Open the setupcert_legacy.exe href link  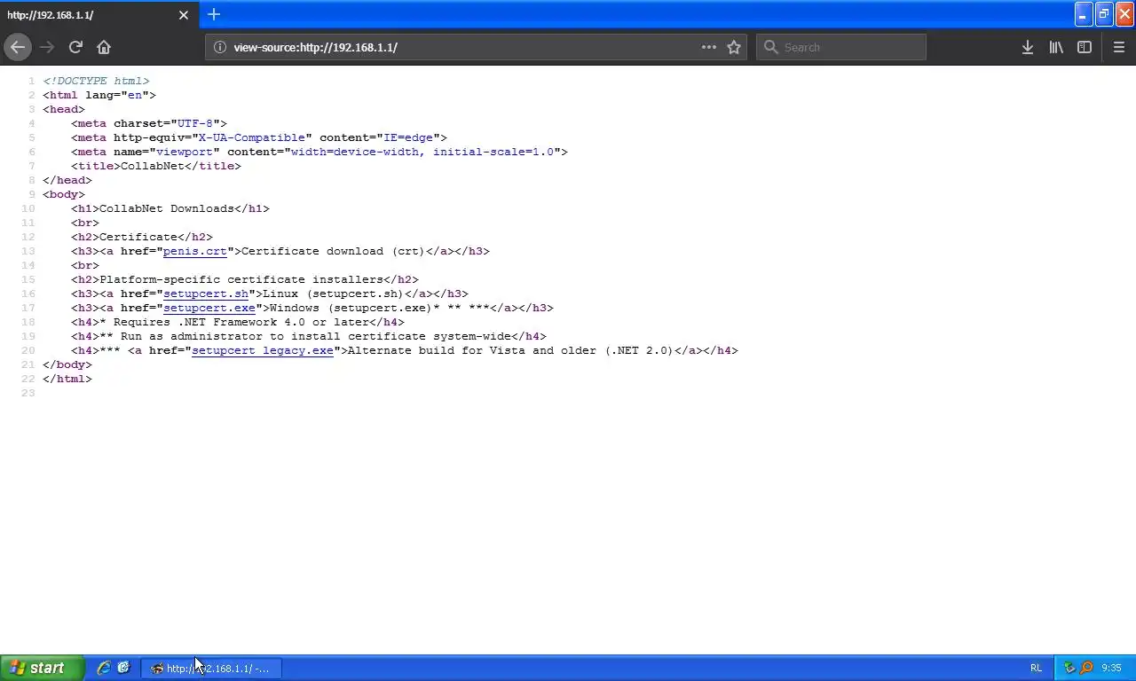click(263, 350)
